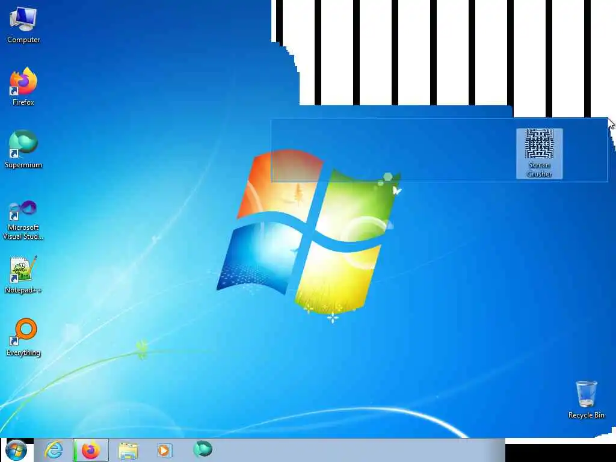Open the Windows Start menu orb

(16, 450)
